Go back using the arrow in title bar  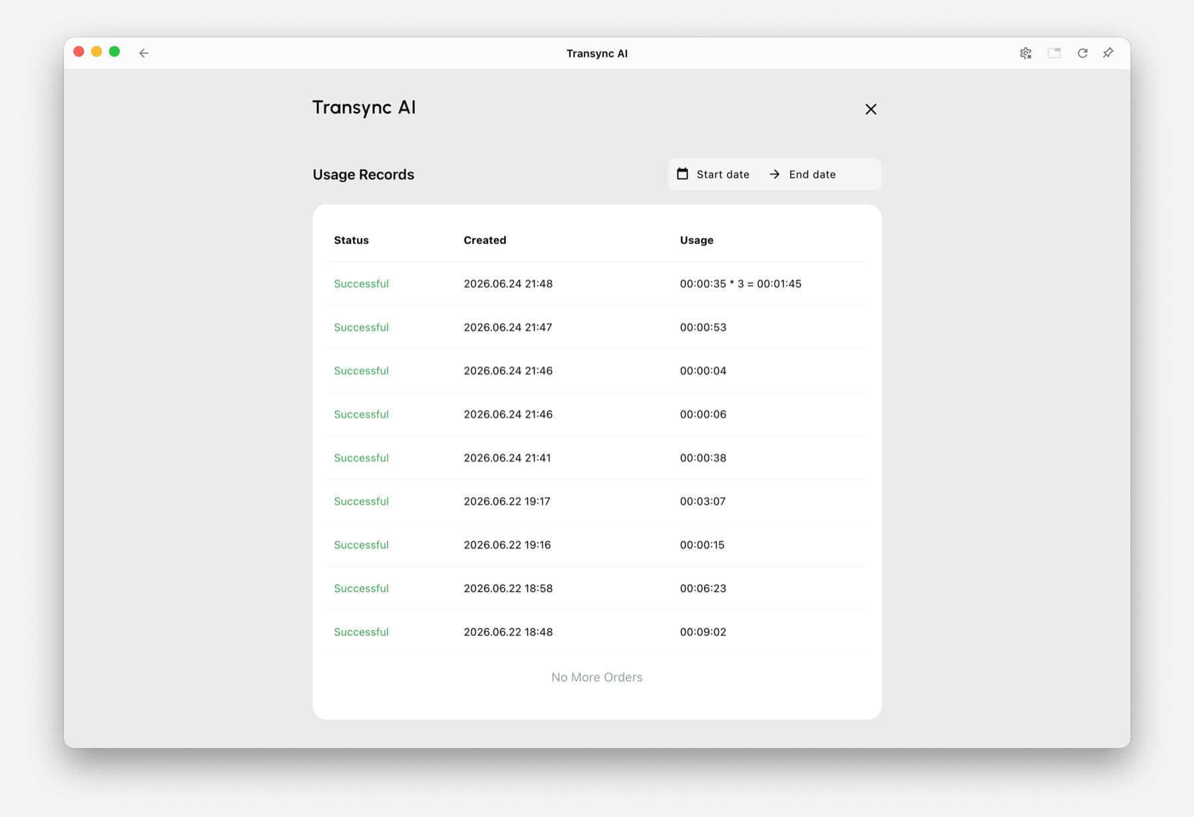click(144, 53)
